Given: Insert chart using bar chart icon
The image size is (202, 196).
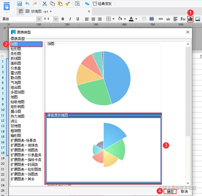Looking at the screenshot, I should coord(190,19).
